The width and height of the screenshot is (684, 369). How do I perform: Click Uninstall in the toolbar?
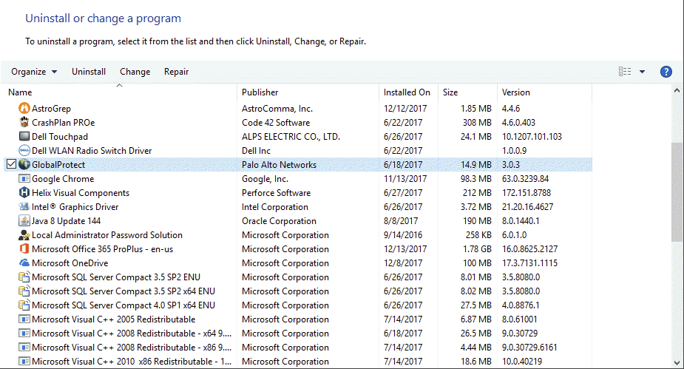click(x=89, y=72)
